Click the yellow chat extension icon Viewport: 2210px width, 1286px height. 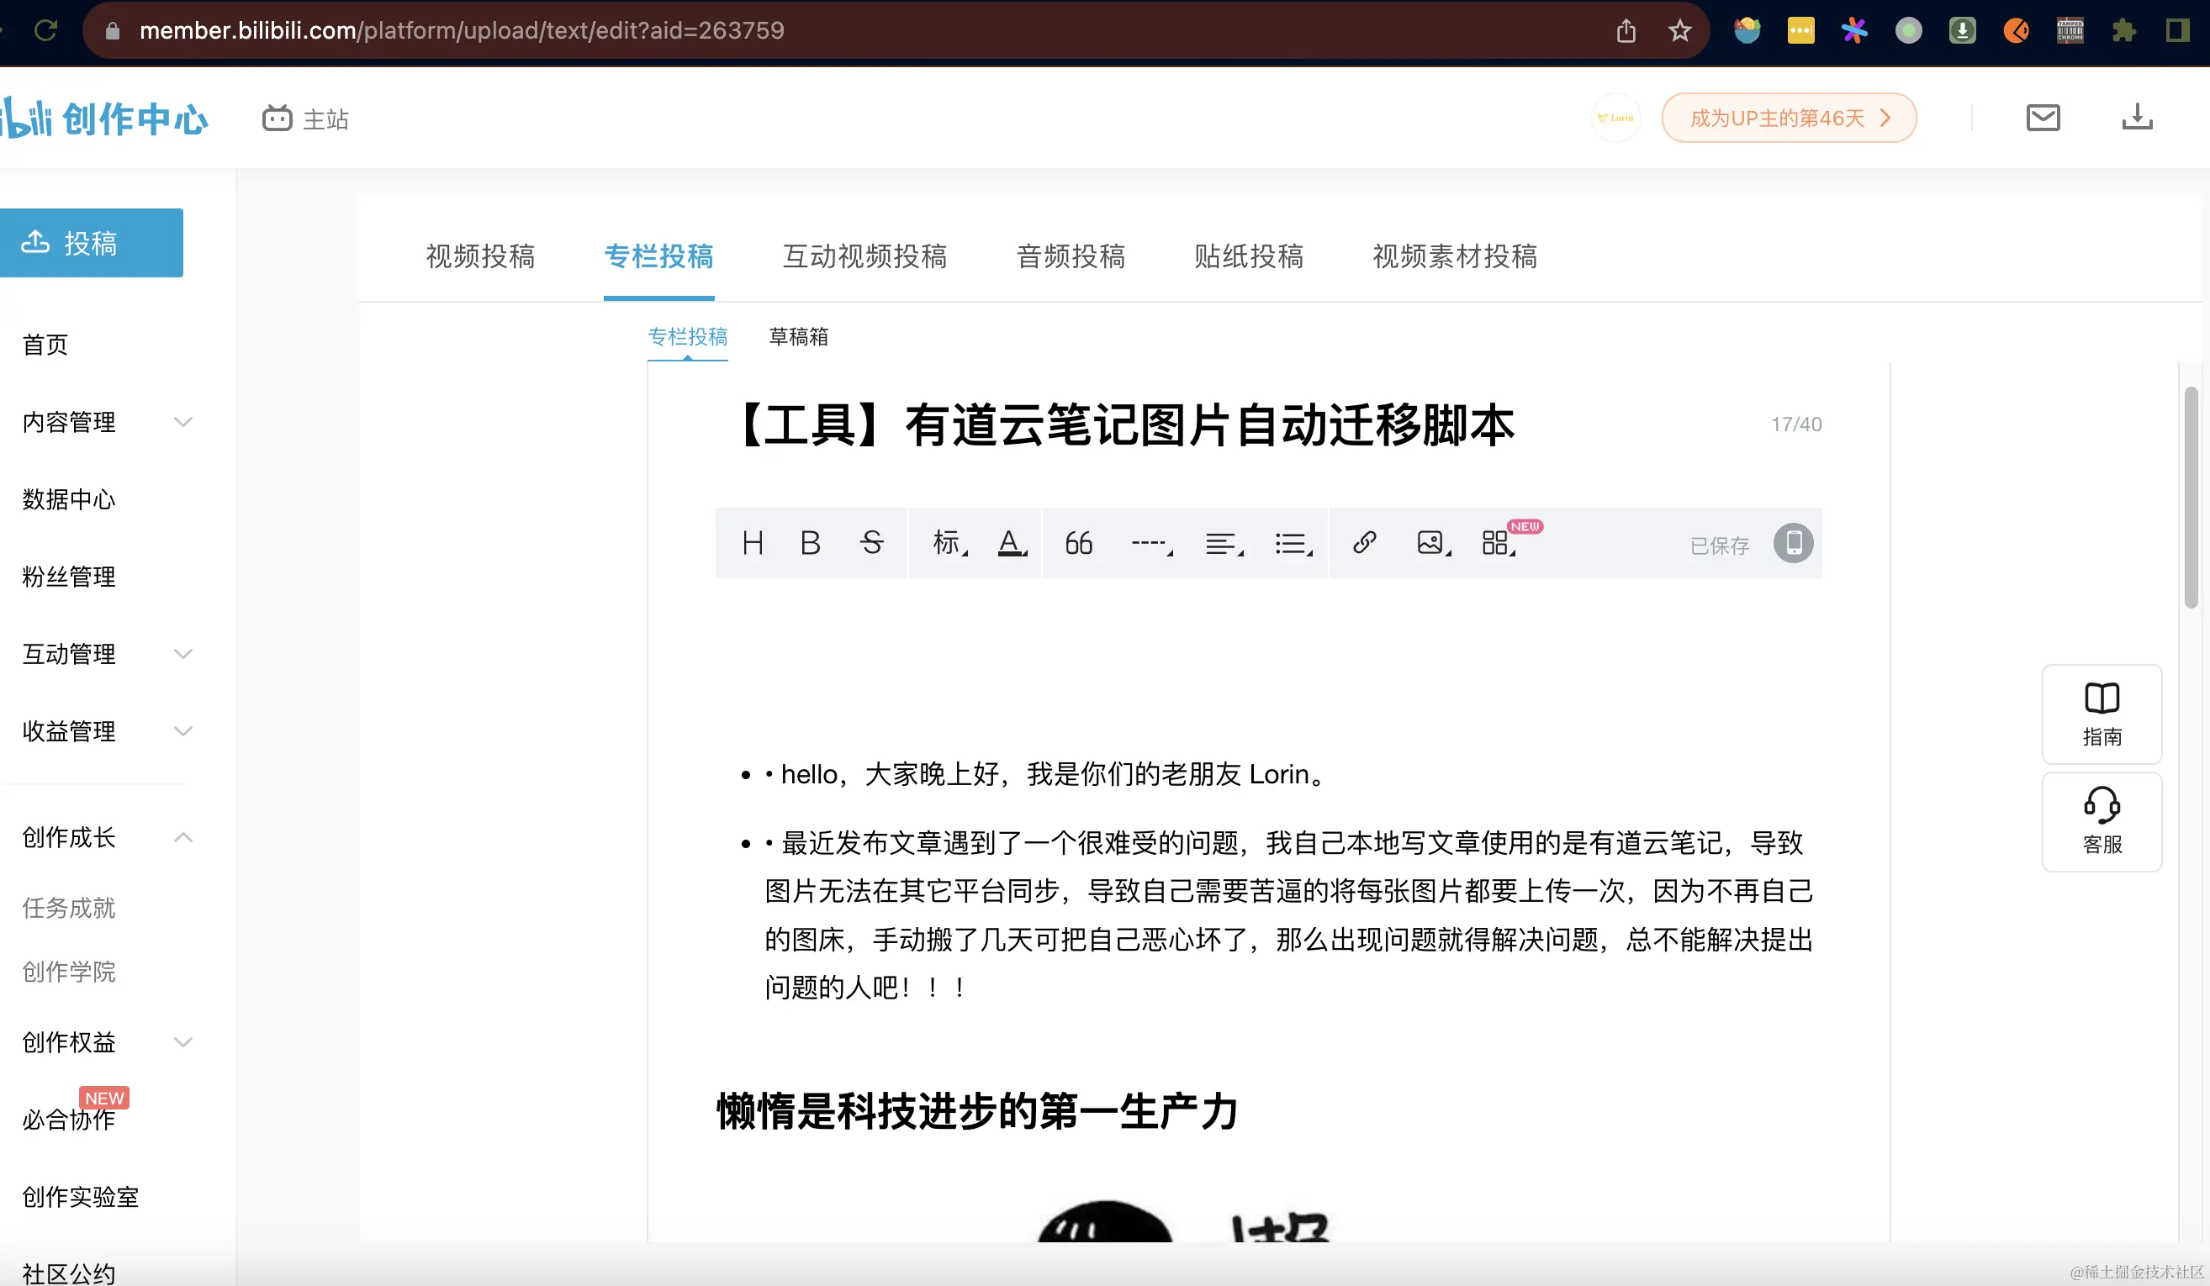coord(1800,31)
